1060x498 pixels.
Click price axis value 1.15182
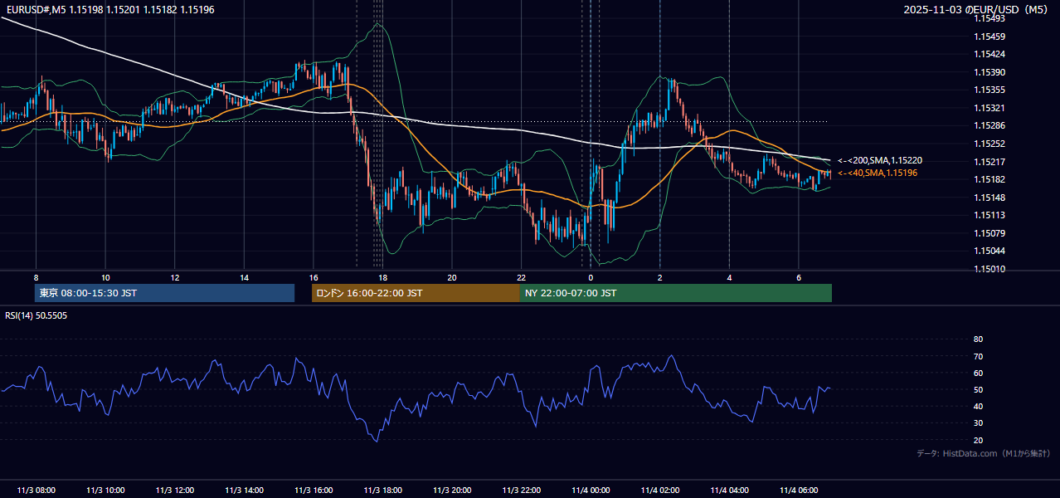click(x=989, y=179)
